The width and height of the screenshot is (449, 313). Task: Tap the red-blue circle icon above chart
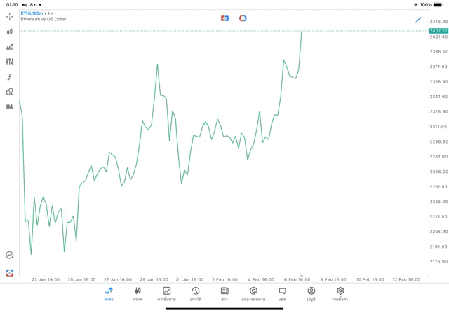243,18
